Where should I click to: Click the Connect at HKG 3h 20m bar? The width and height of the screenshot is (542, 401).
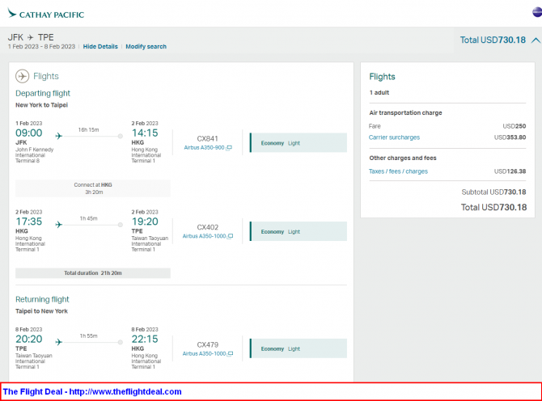click(x=93, y=188)
